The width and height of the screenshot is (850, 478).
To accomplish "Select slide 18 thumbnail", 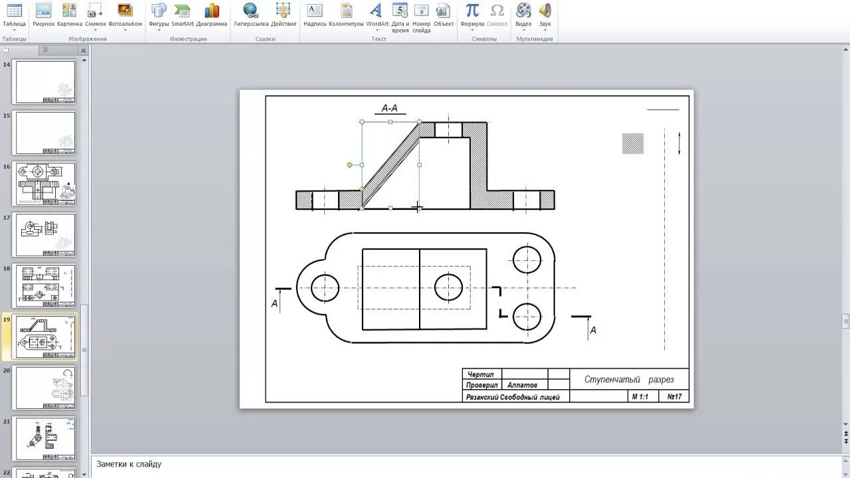I will point(45,285).
